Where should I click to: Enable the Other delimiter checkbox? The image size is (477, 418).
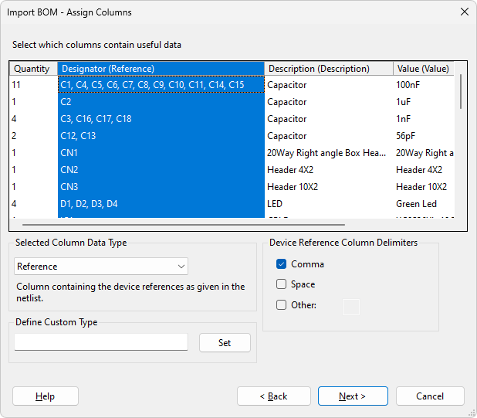pyautogui.click(x=282, y=304)
